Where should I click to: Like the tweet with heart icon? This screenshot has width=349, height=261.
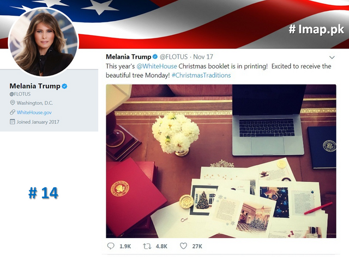click(183, 246)
